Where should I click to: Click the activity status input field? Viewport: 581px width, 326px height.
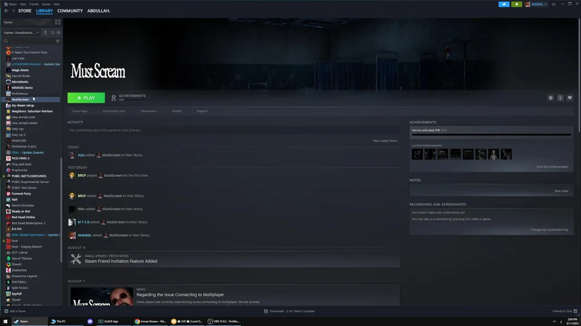[233, 130]
